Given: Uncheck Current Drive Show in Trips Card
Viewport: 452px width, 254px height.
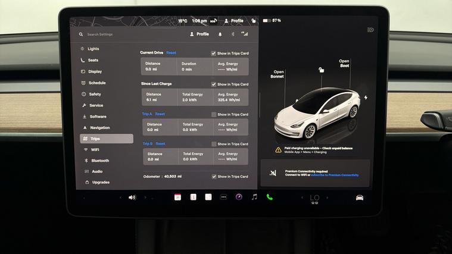Looking at the screenshot, I should pyautogui.click(x=214, y=53).
